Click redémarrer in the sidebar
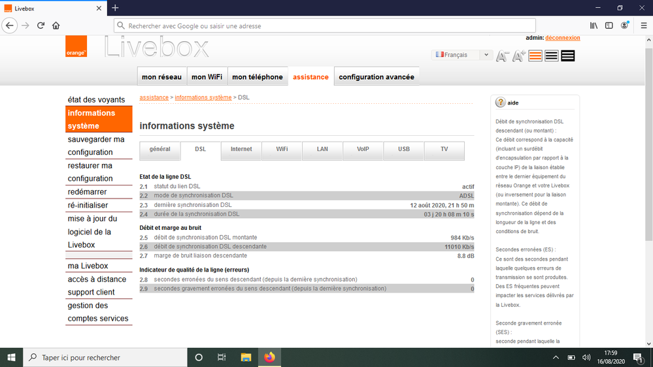This screenshot has width=653, height=367. point(88,192)
